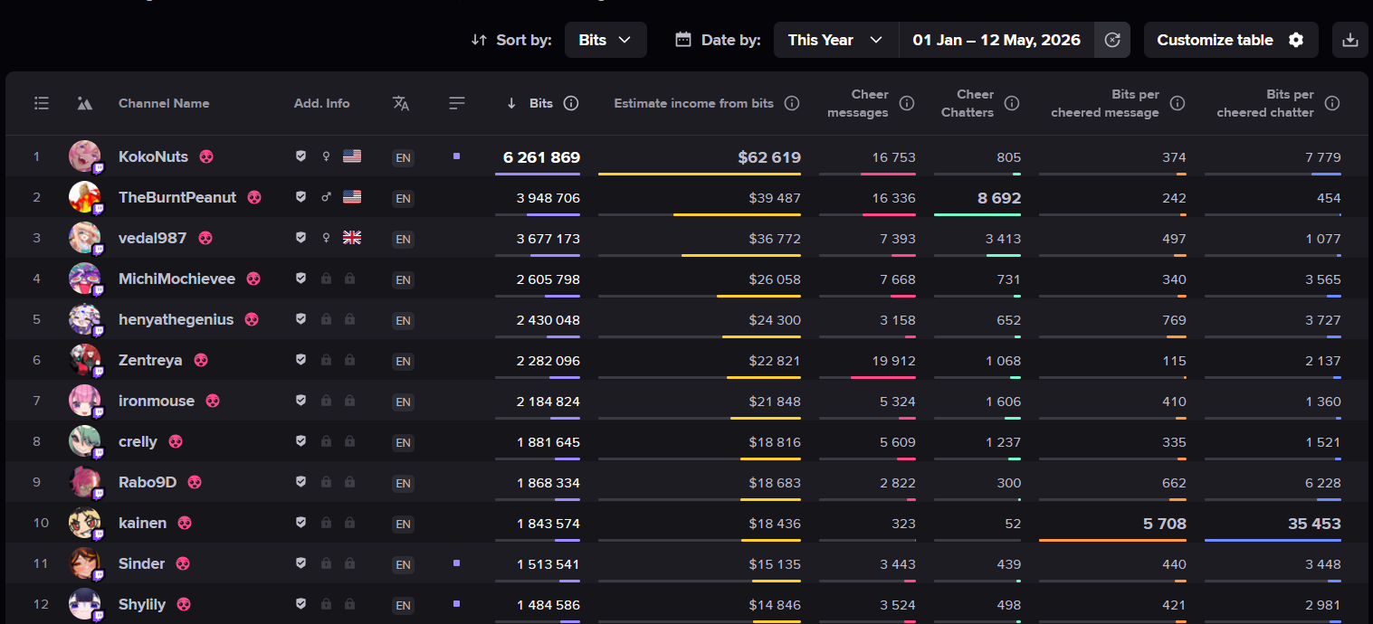
Task: Click the Customize table button
Action: pyautogui.click(x=1231, y=40)
